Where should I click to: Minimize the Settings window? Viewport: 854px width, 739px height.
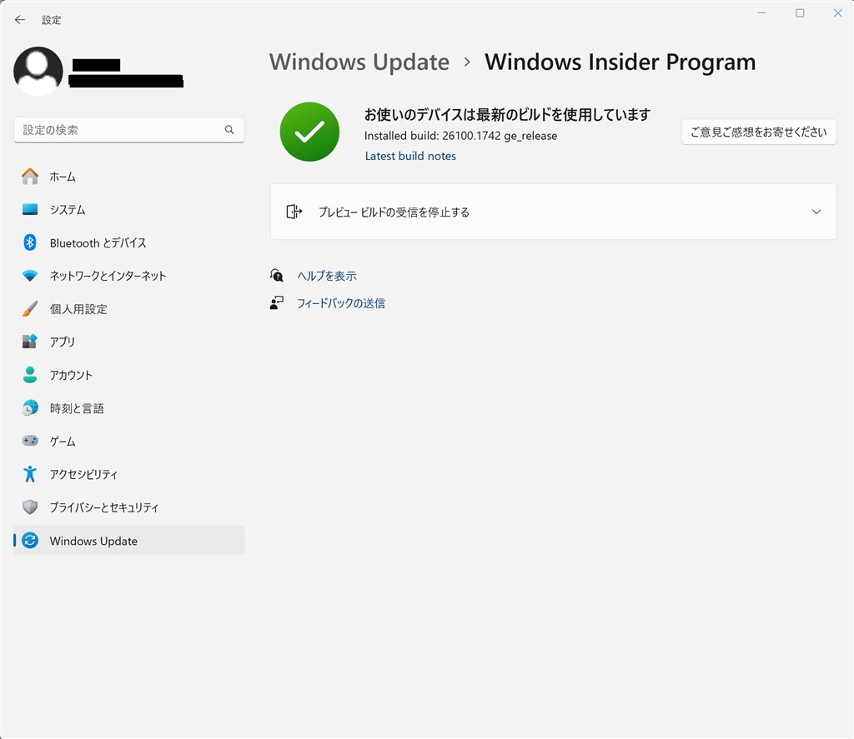pyautogui.click(x=762, y=13)
